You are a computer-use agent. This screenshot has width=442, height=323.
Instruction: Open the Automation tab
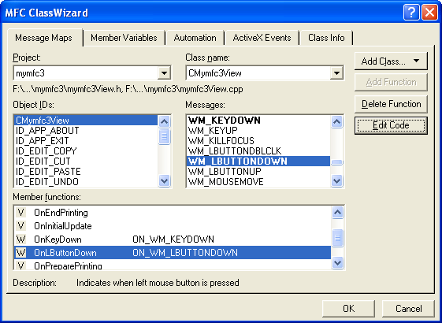pos(195,38)
